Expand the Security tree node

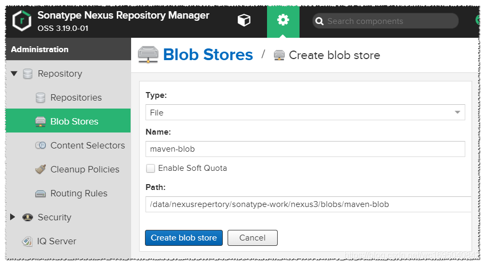point(13,217)
